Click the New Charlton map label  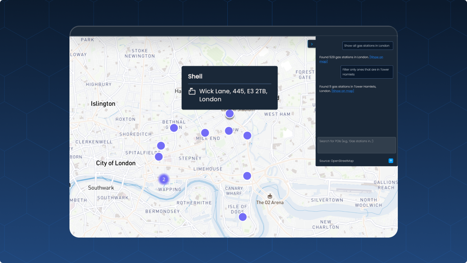click(326, 225)
